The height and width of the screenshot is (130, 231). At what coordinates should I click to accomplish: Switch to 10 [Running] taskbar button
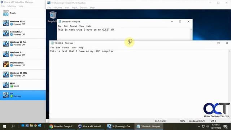tap(119, 126)
